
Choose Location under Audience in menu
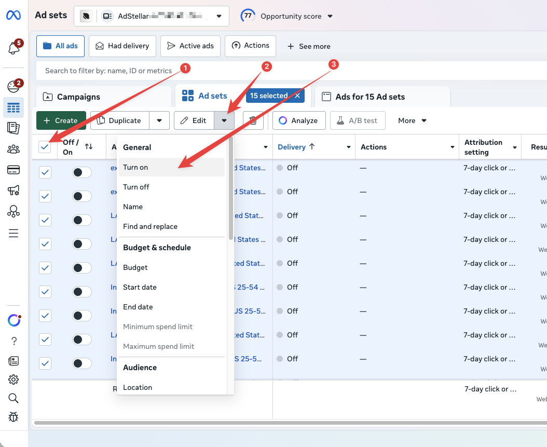172,387
